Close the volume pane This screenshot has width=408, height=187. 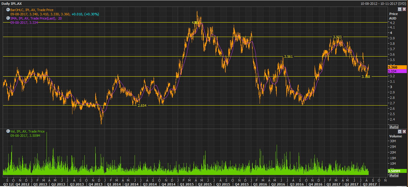(404, 131)
